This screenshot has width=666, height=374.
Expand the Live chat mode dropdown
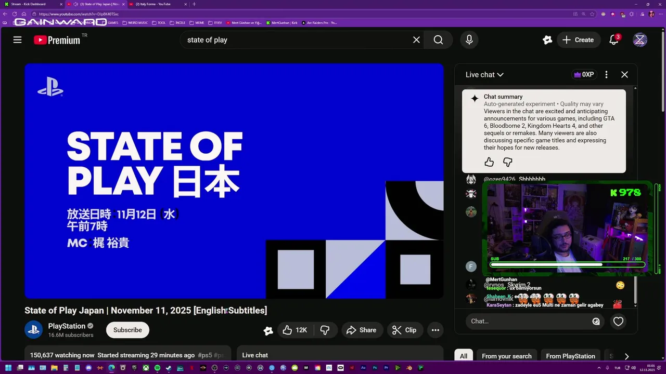click(x=484, y=75)
